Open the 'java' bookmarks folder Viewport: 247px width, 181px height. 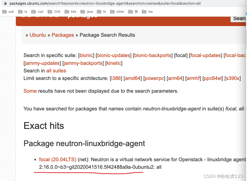[86, 11]
